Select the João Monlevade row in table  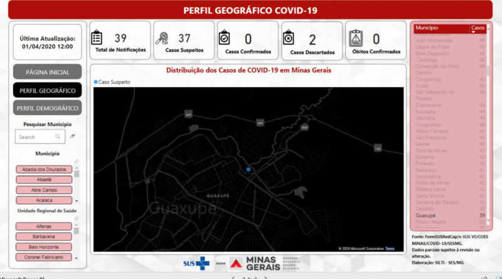[450, 40]
